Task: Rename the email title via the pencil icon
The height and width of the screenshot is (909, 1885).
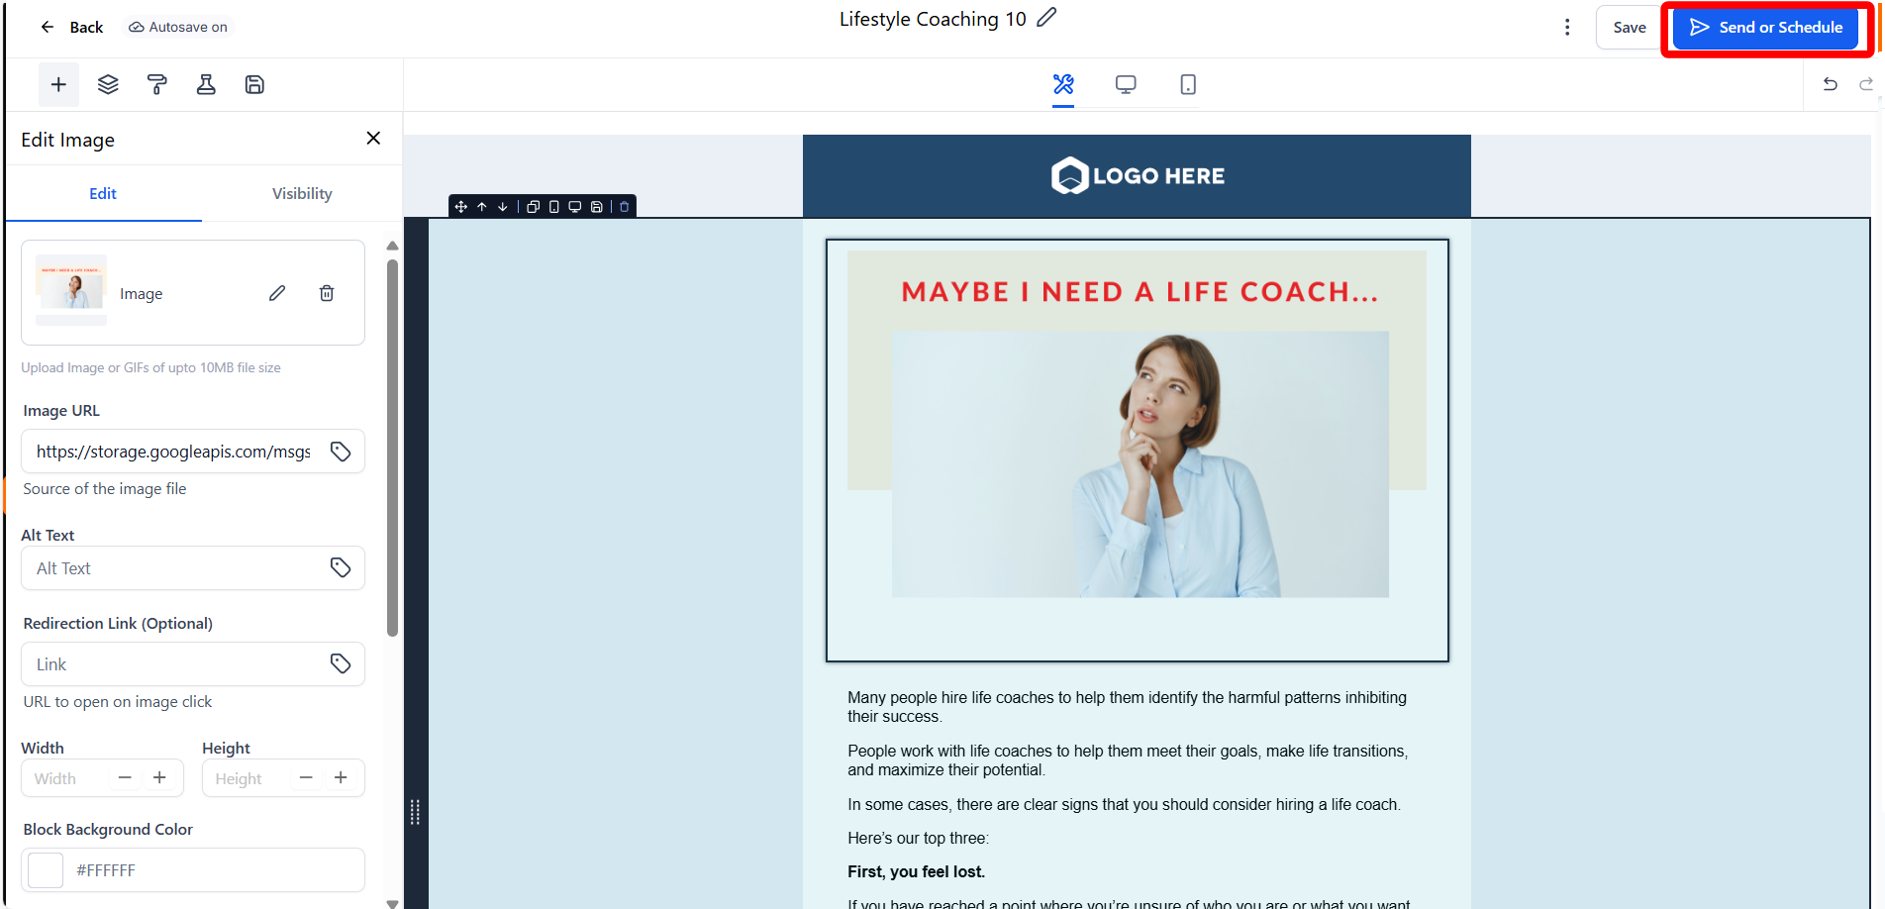Action: (1046, 18)
